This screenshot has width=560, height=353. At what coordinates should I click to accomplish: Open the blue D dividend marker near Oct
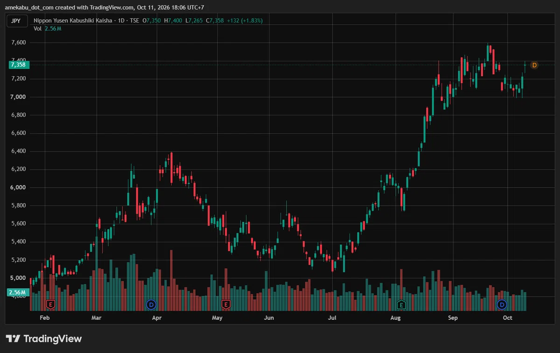click(502, 304)
